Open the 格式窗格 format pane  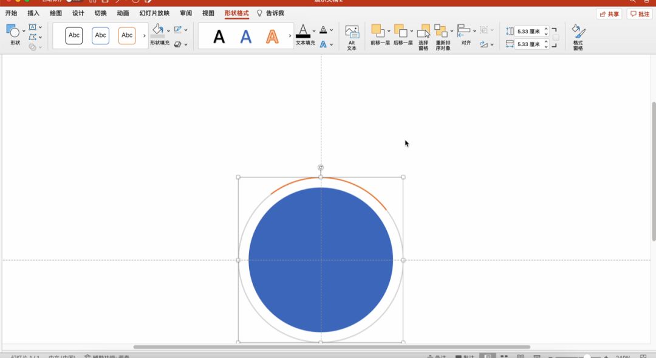[x=578, y=37]
